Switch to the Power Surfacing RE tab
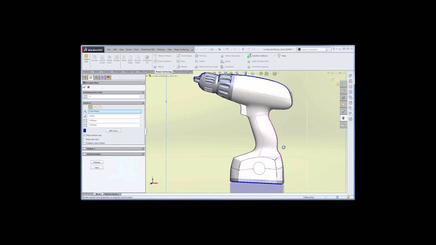The height and width of the screenshot is (245, 436). click(183, 72)
